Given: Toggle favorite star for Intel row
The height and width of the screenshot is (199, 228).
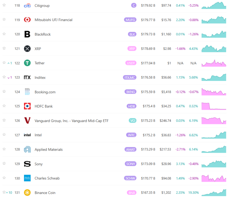Looking at the screenshot, I should pyautogui.click(x=4, y=135).
